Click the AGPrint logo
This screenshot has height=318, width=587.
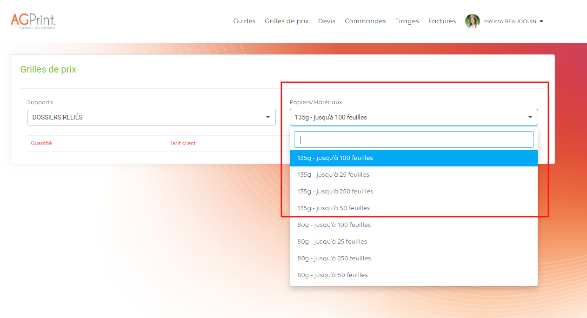point(33,21)
